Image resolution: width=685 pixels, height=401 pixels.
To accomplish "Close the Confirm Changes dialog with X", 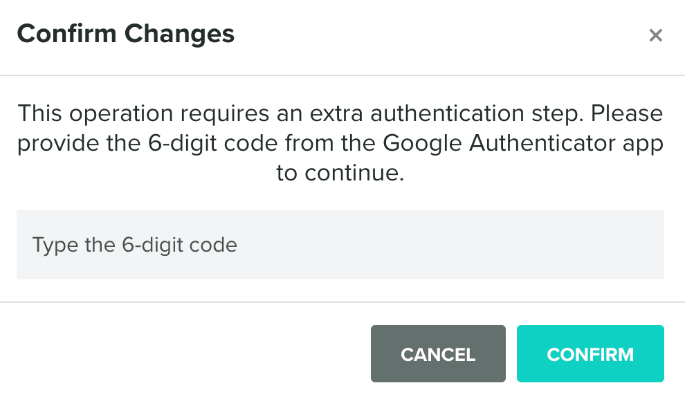I will [655, 35].
